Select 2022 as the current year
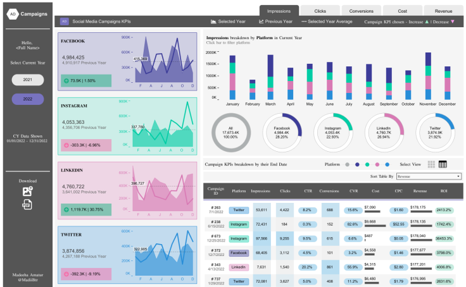 pos(27,99)
